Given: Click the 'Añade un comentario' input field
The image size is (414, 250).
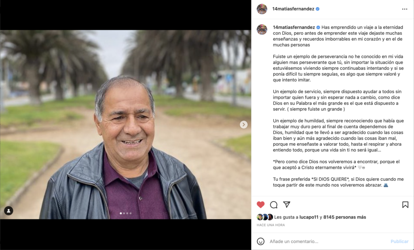Looking at the screenshot, I should (x=327, y=241).
